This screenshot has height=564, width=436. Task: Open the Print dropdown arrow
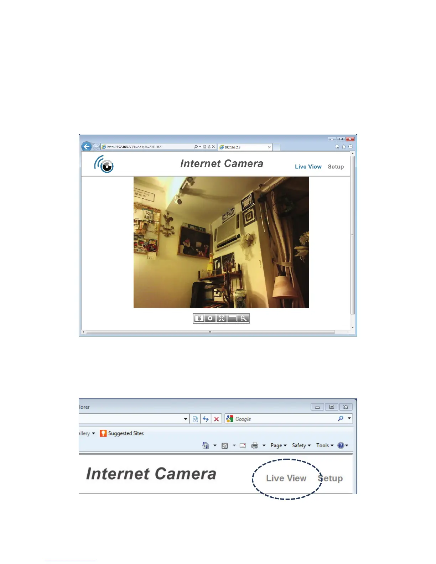tap(264, 446)
